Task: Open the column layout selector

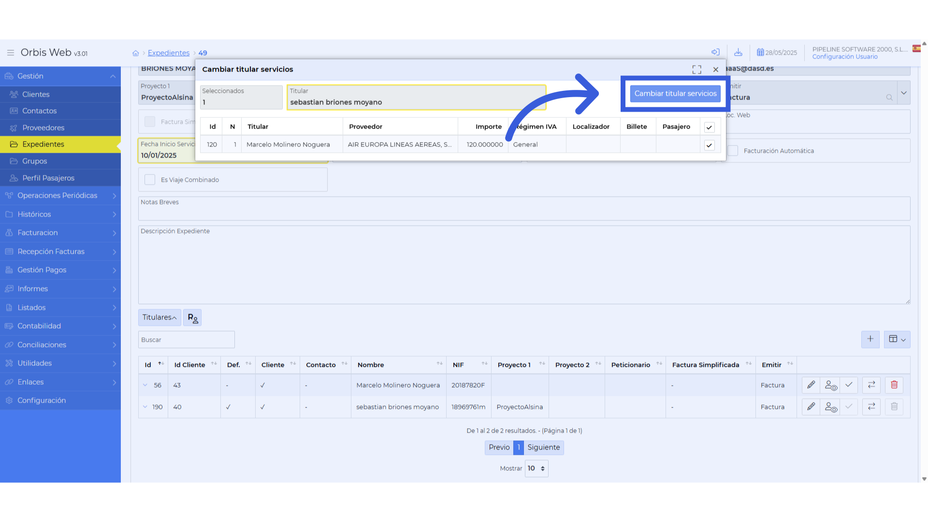Action: [x=897, y=339]
